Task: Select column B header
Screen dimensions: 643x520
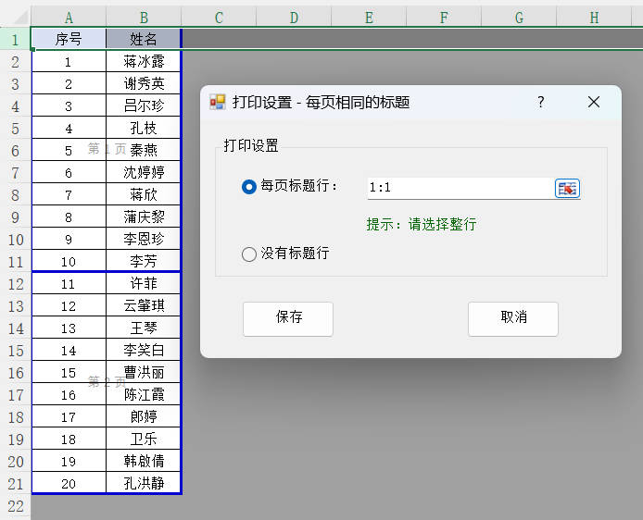Action: click(144, 18)
